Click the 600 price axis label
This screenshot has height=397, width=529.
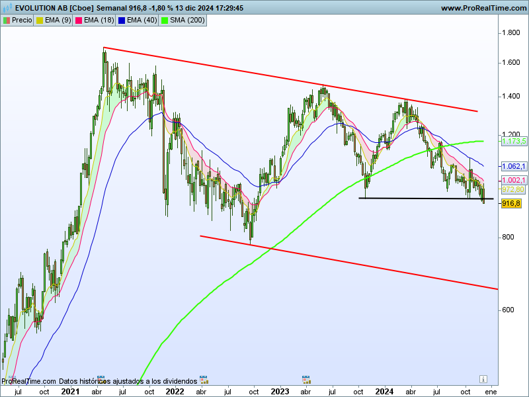[x=508, y=310]
